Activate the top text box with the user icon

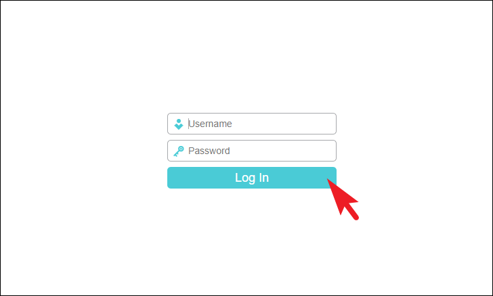coord(252,124)
